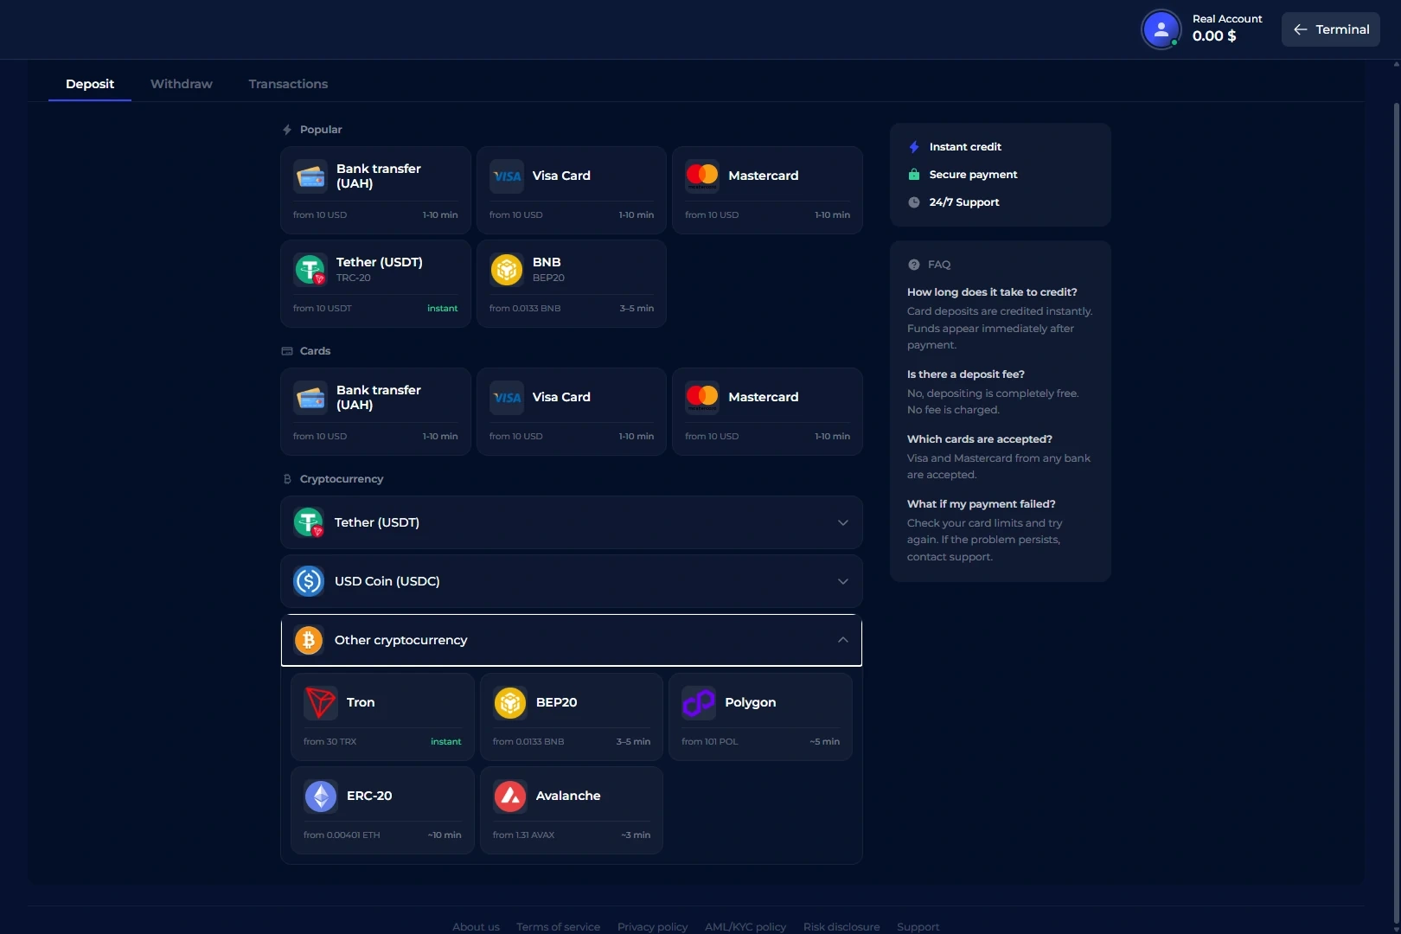The width and height of the screenshot is (1401, 934).
Task: Expand the Tether (USDT) chevron
Action: pos(843,522)
